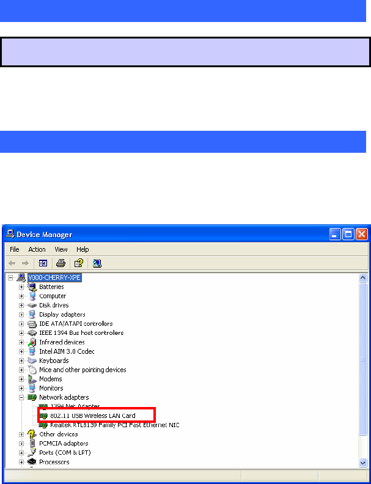Expand the Other devices node
The height and width of the screenshot is (484, 371).
[21, 435]
